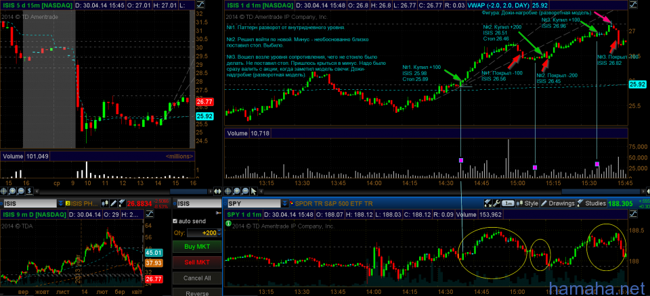The image size is (650, 296).
Task: Click the studies-arrow flask icon left of the SPY wrench
Action: (488, 203)
